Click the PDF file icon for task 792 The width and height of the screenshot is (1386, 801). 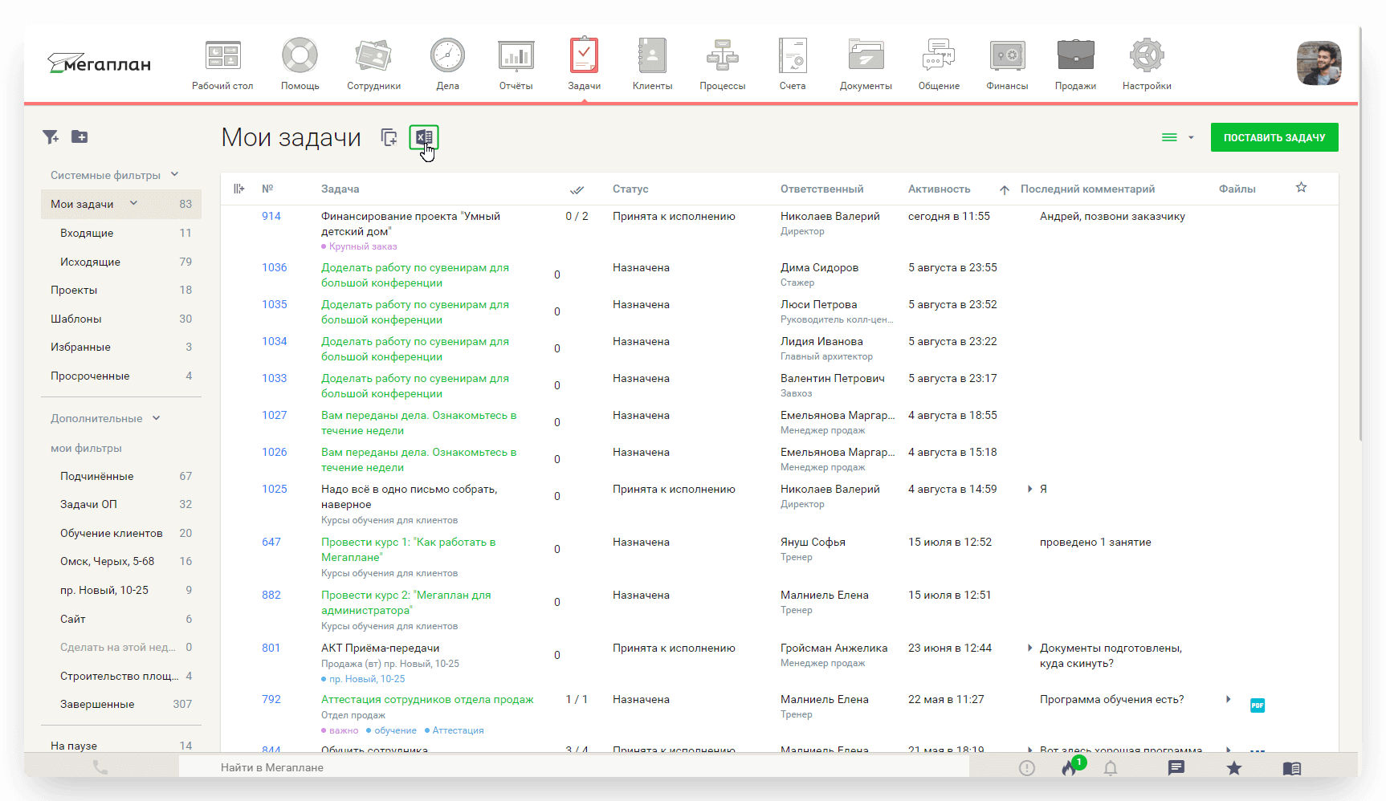1258,705
